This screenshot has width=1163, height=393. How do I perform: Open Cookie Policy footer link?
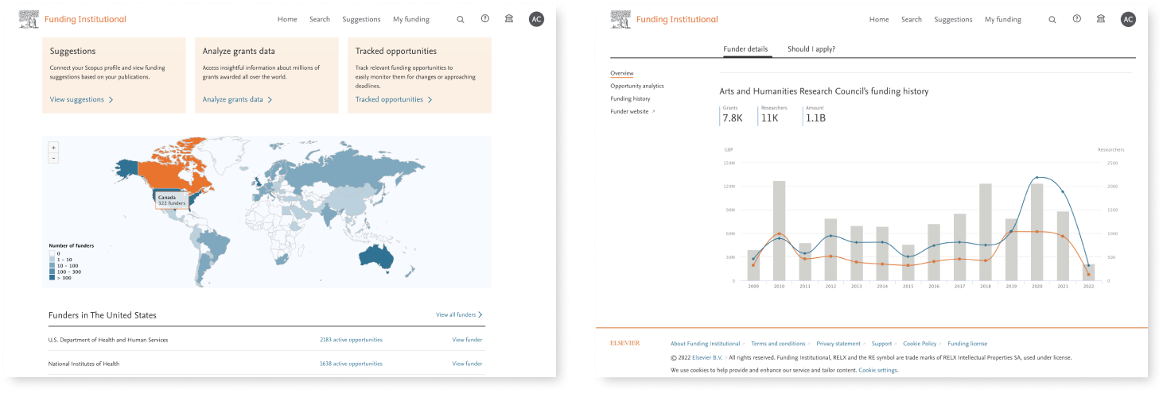tap(921, 344)
